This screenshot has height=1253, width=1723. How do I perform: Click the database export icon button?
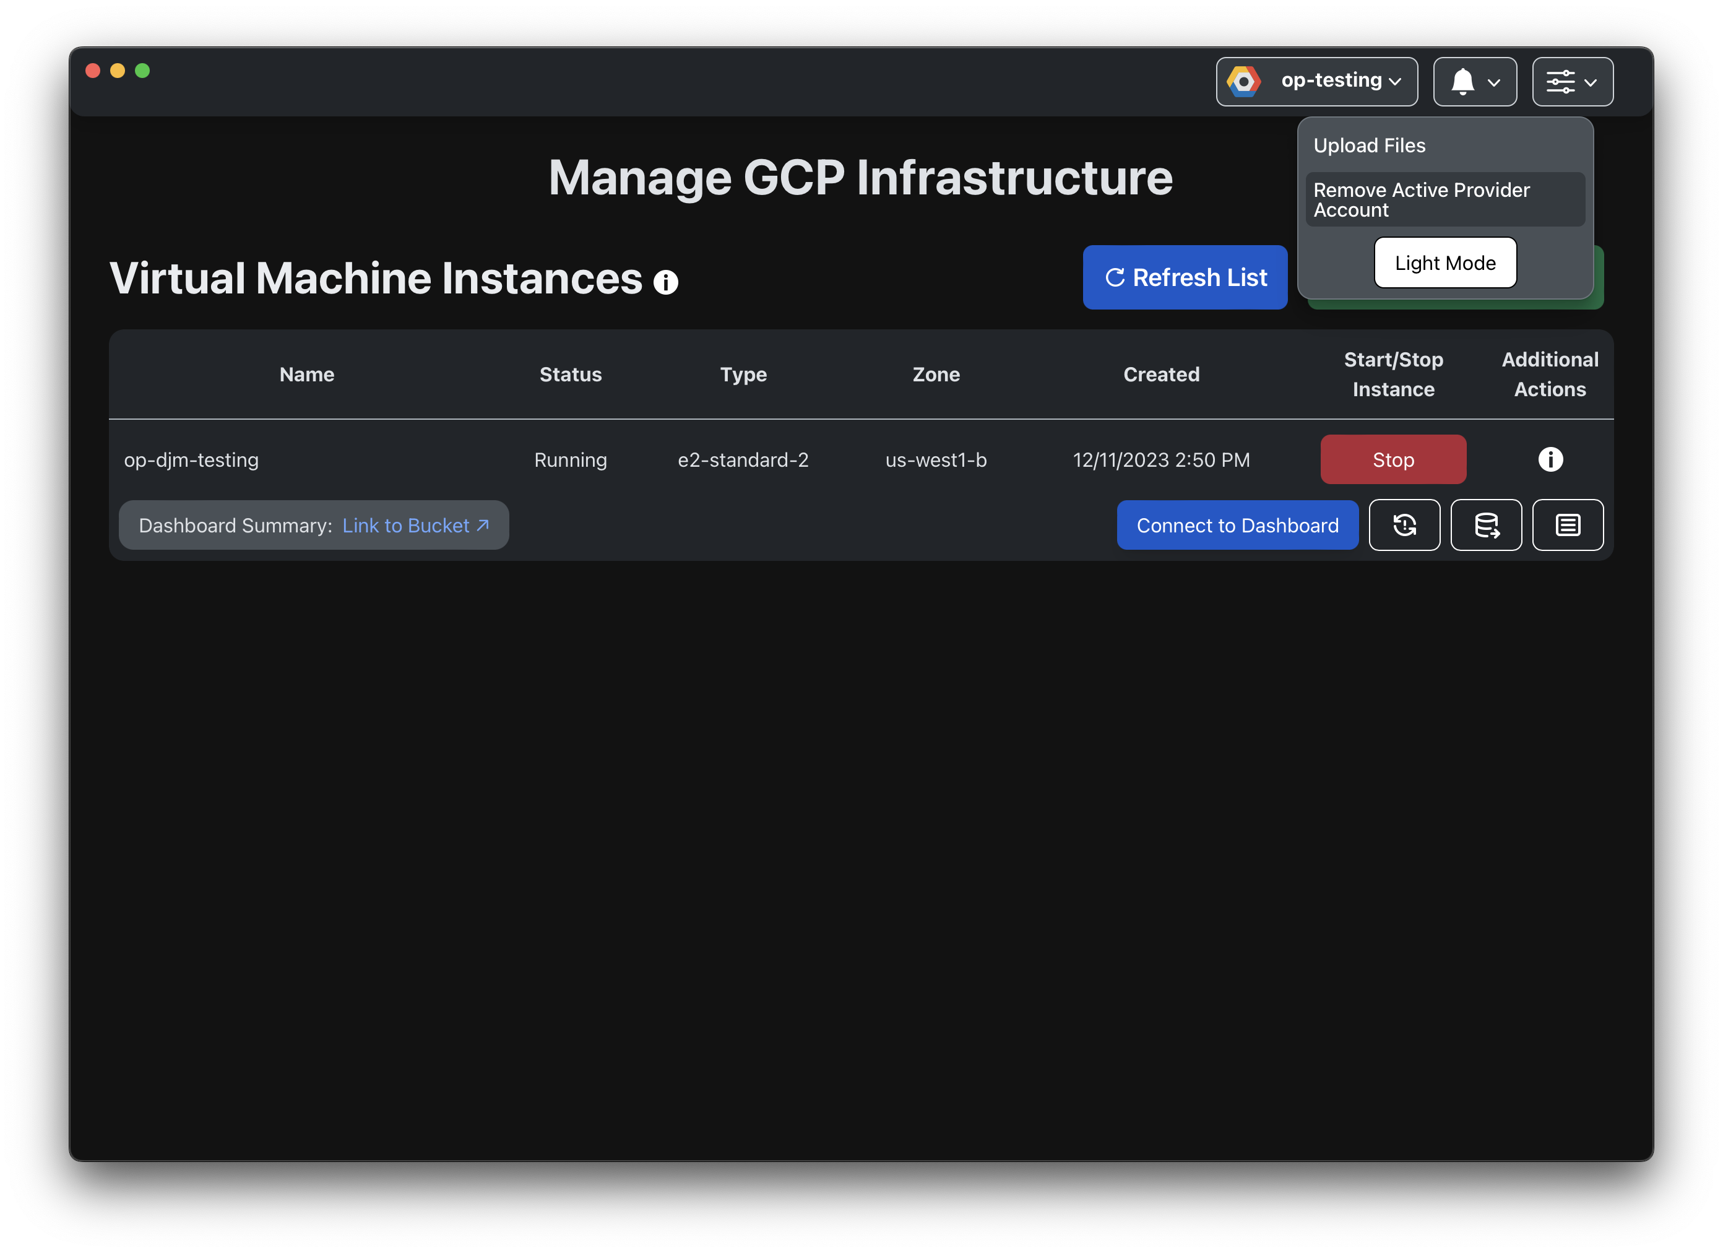[x=1486, y=525]
